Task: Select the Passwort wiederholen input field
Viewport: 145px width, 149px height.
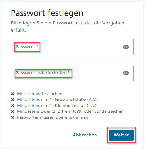Action: tap(72, 73)
